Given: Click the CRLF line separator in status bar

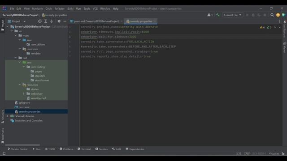Looking at the screenshot, I should click(247, 153).
